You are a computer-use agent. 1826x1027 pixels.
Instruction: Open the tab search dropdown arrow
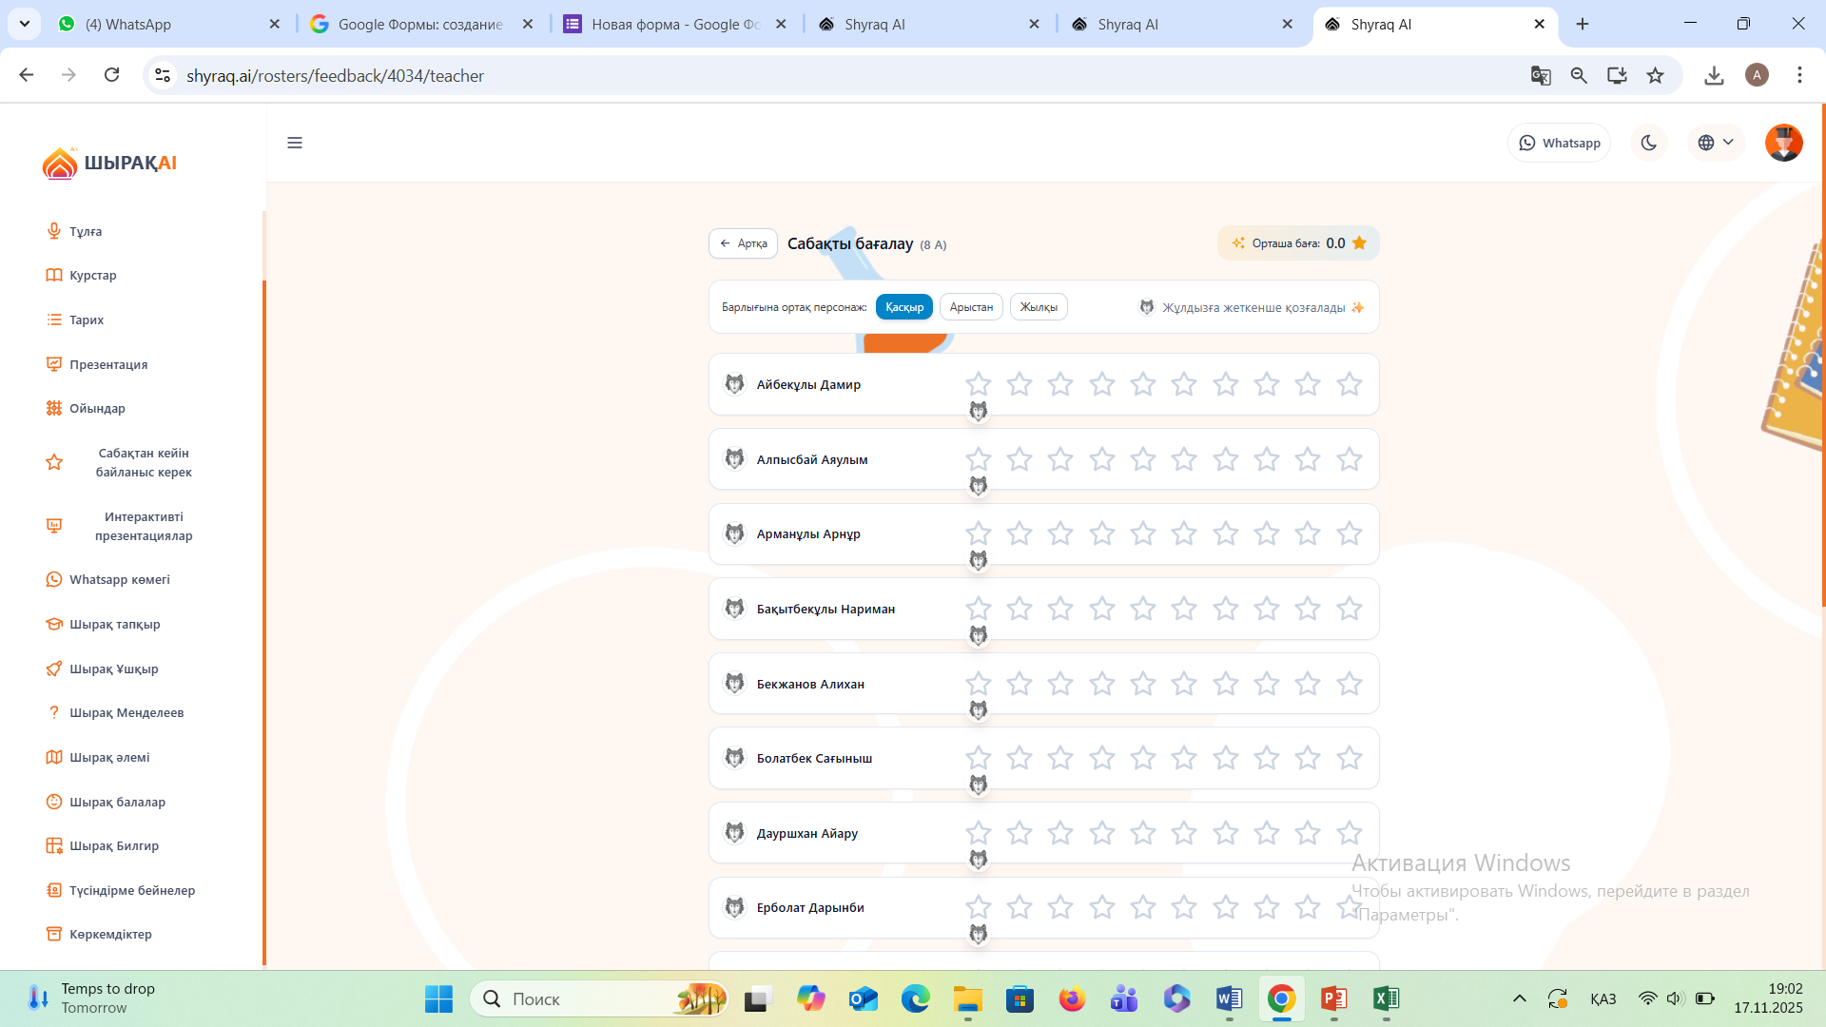click(x=25, y=24)
